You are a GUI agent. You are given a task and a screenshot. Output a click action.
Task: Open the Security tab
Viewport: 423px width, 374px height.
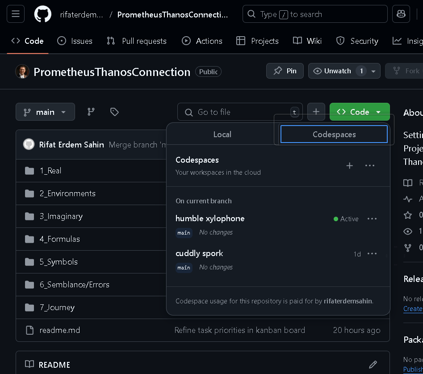click(x=357, y=41)
